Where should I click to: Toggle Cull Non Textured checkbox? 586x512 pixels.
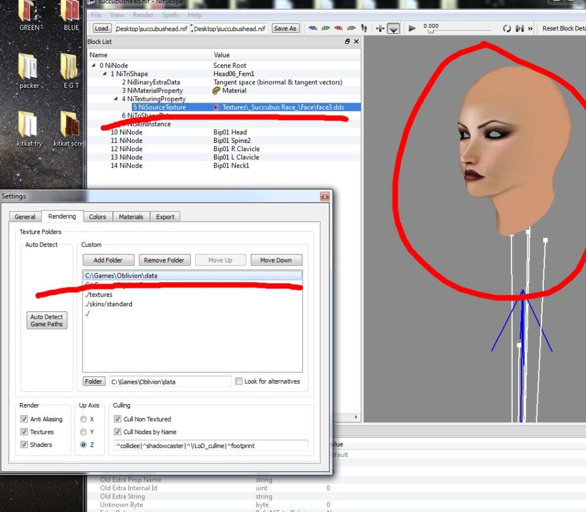pos(117,419)
